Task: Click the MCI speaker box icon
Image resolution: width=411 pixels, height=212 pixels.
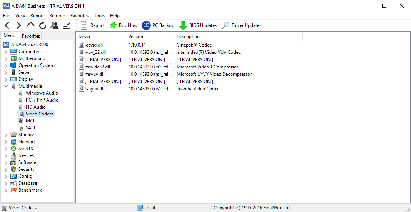Action: [21, 121]
